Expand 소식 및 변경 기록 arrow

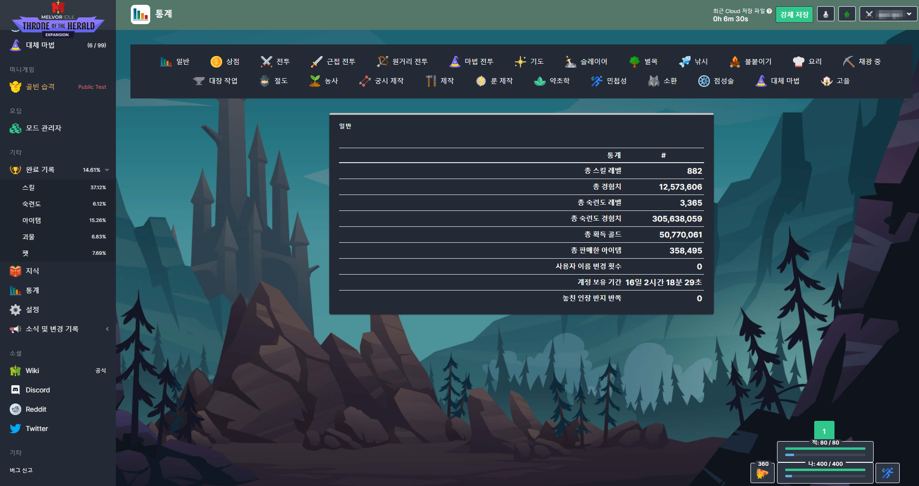107,329
